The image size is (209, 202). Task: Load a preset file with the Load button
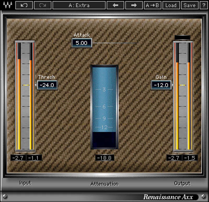(171, 5)
